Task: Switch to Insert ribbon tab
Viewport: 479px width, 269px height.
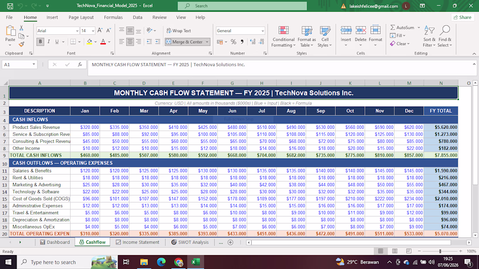Action: 52,17
